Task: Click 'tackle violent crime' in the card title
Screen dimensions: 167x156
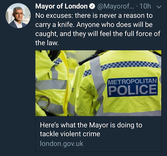Action: pos(70,134)
